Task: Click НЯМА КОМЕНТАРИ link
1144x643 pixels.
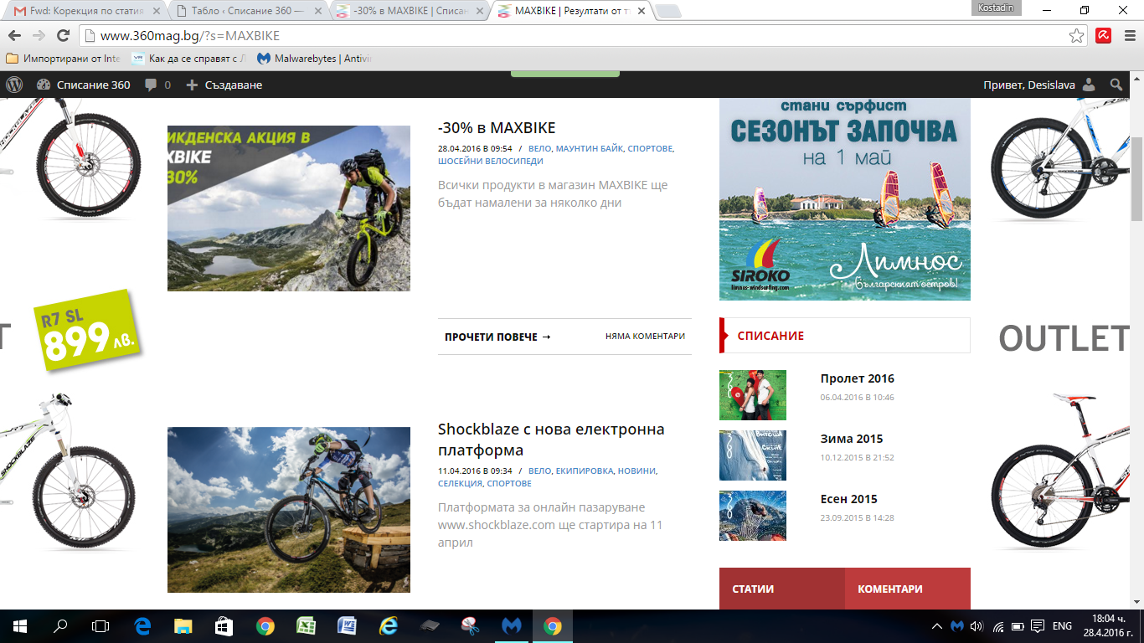Action: (x=645, y=337)
